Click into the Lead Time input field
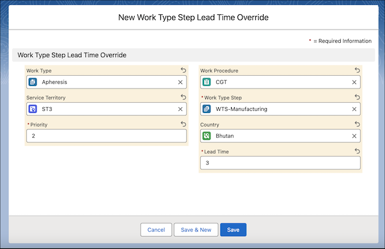Viewport: 385px width, 249px height. (280, 163)
